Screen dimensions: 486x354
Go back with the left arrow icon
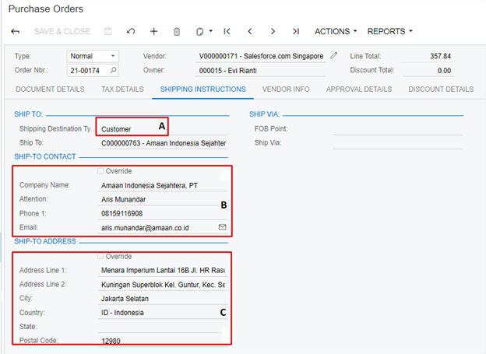16,32
